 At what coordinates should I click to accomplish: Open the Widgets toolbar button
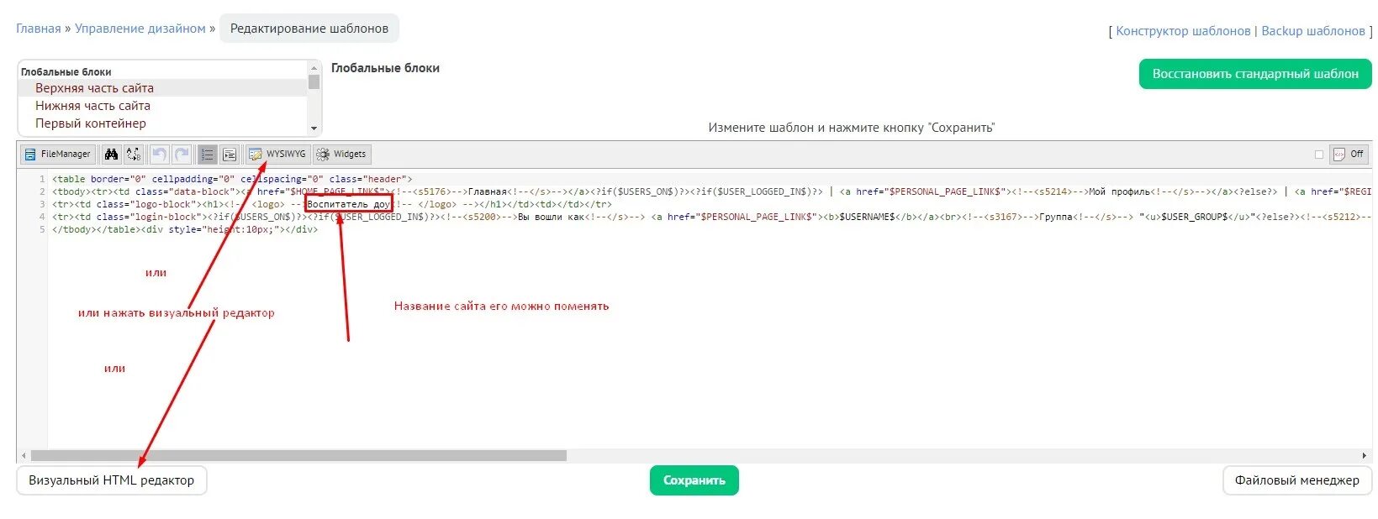point(341,155)
